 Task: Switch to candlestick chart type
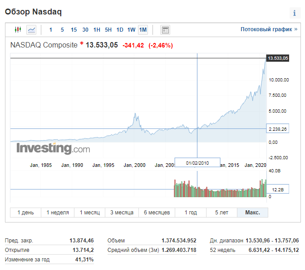click(x=18, y=30)
